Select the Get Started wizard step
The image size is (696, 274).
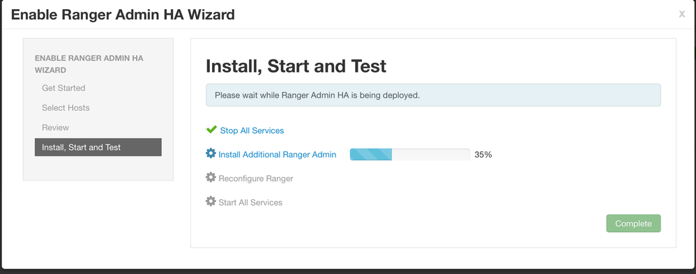point(63,88)
